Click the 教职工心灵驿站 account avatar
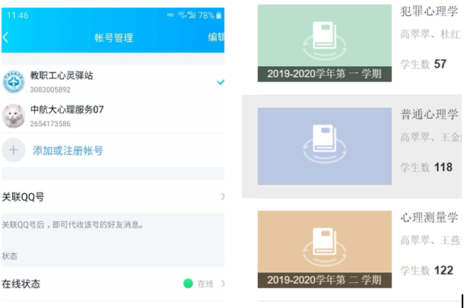Viewport: 464px width, 308px height. [13, 82]
